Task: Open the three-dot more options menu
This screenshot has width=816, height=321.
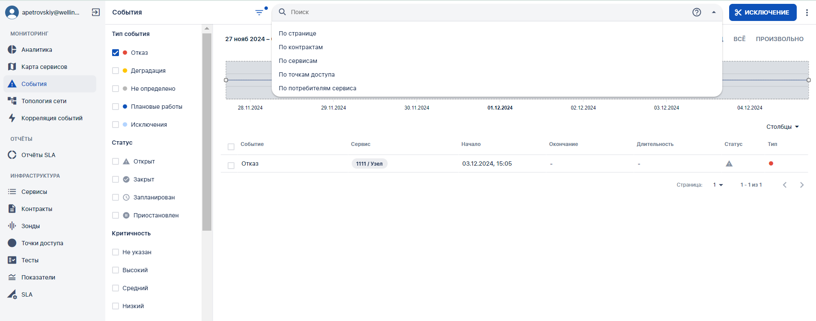Action: point(807,12)
